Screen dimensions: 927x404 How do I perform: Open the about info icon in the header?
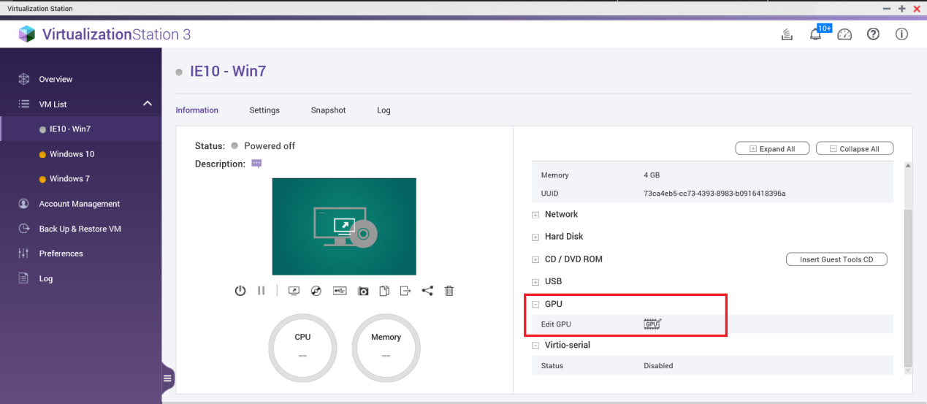tap(901, 34)
